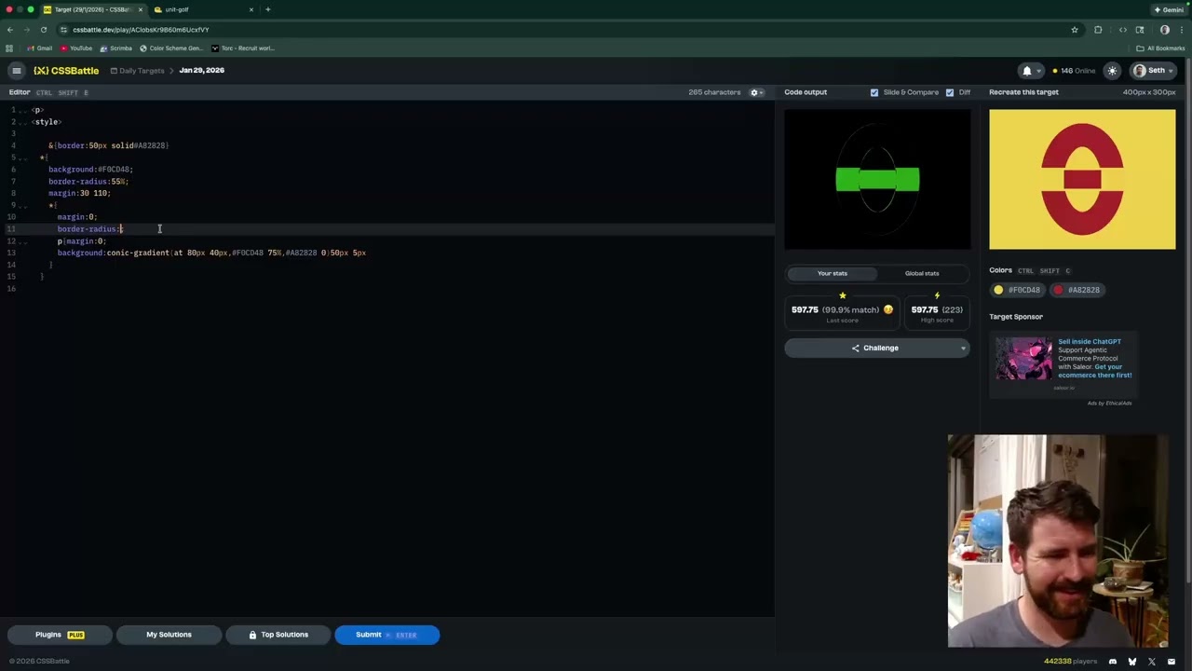Open the All Bookmarks folder

pyautogui.click(x=1160, y=48)
